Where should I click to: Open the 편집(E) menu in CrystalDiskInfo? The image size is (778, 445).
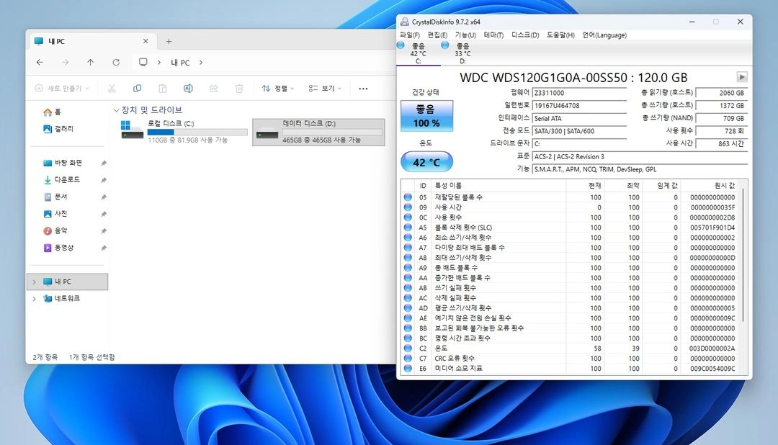(438, 35)
